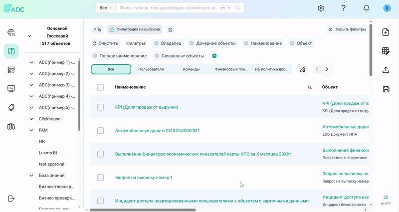Image resolution: width=399 pixels, height=212 pixels.
Task: Remove the Владелец filter
Action: (157, 43)
